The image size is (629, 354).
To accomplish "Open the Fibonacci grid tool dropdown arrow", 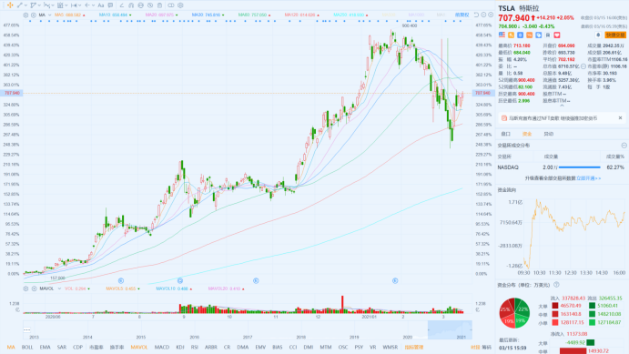I will click(x=66, y=5).
